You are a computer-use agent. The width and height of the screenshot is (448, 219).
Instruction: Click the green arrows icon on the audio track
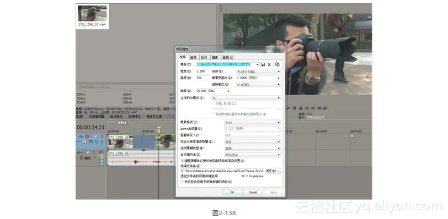(79, 152)
